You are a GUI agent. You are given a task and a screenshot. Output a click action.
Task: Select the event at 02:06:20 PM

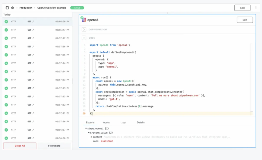(37, 21)
